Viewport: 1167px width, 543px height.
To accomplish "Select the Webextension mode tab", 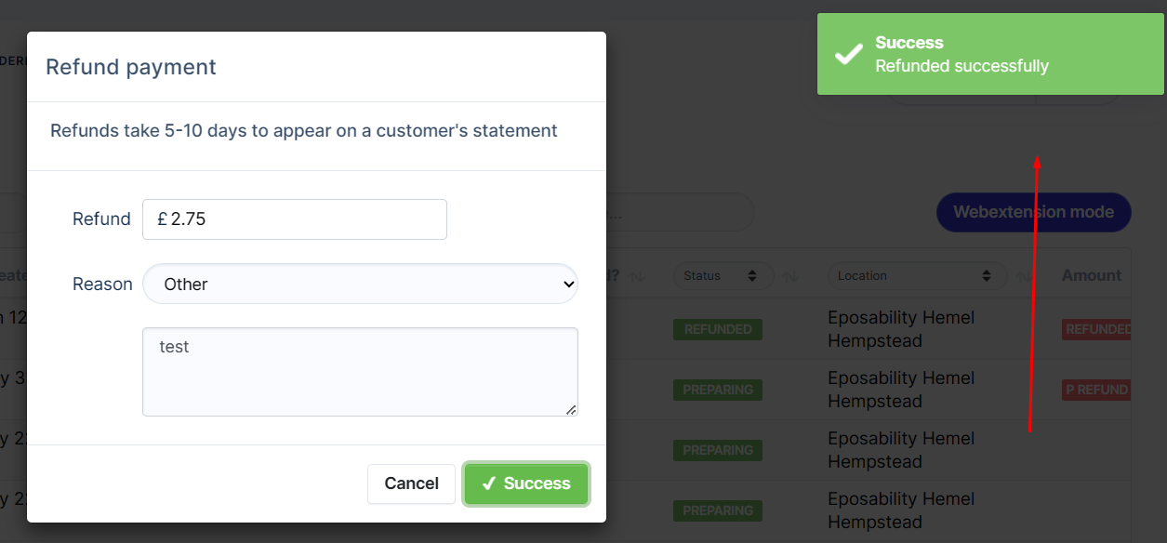I will tap(1033, 212).
